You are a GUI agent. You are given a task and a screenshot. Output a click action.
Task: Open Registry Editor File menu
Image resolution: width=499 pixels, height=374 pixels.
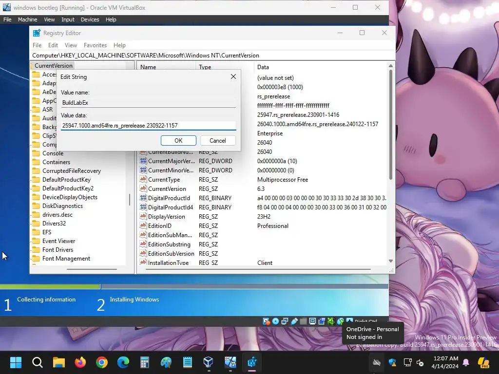37,45
